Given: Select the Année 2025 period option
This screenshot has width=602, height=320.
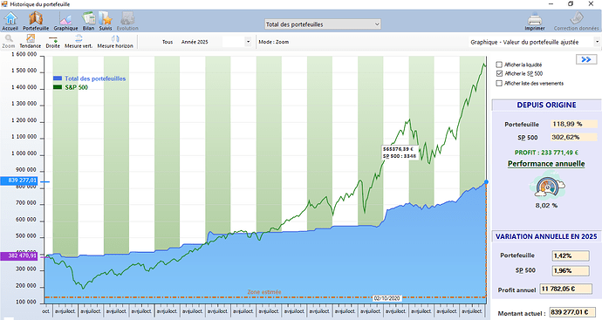Looking at the screenshot, I should (x=195, y=42).
